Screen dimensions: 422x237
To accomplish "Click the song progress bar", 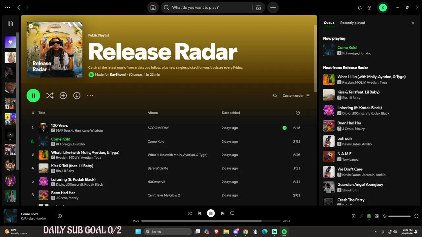I will tap(211, 221).
